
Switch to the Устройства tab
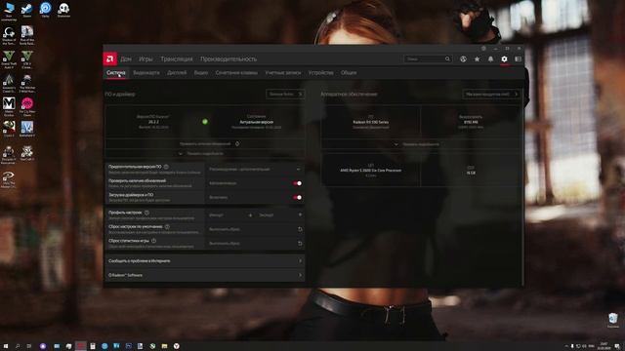321,73
